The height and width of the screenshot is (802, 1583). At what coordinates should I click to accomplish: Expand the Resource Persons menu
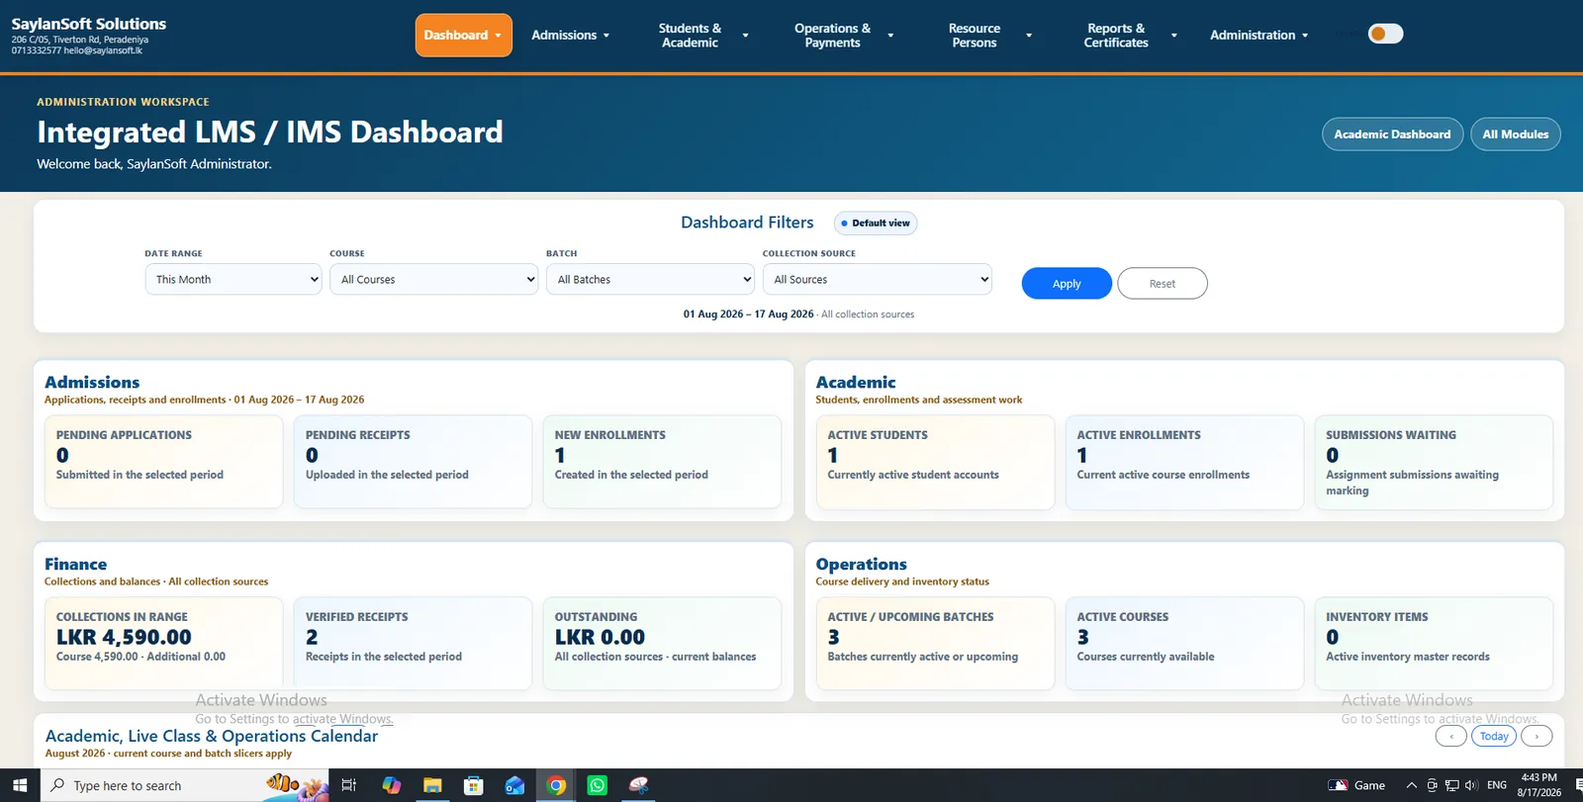990,36
